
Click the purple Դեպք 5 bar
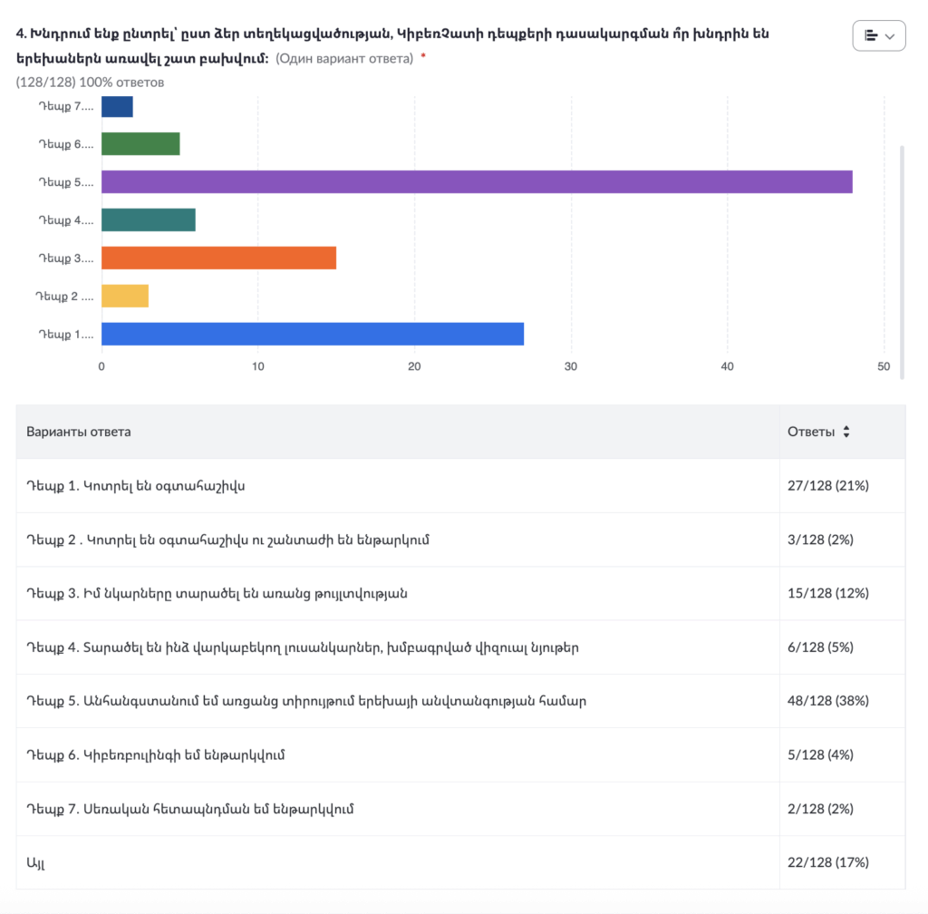point(477,181)
